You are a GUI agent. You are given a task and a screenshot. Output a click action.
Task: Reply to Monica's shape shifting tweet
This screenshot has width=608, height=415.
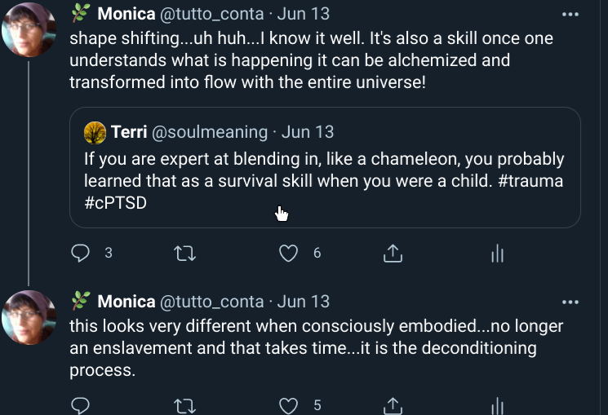[x=80, y=254]
